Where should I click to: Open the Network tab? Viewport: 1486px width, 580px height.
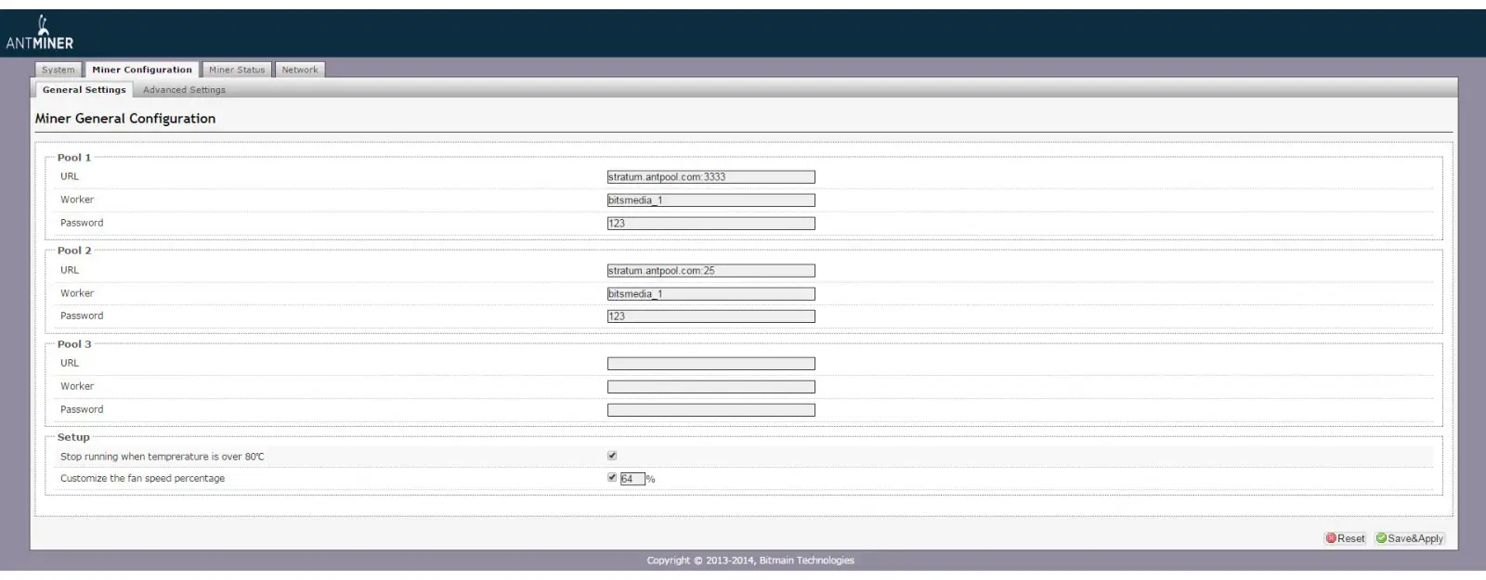pos(300,70)
